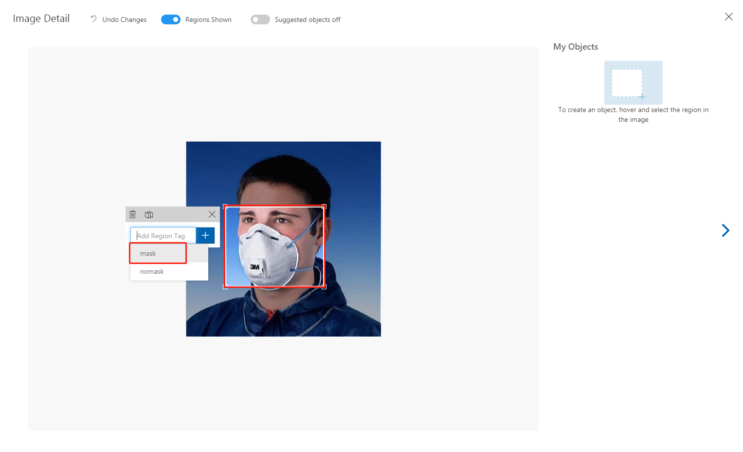This screenshot has height=452, width=743.
Task: Delete region using the trash icon
Action: tap(132, 214)
